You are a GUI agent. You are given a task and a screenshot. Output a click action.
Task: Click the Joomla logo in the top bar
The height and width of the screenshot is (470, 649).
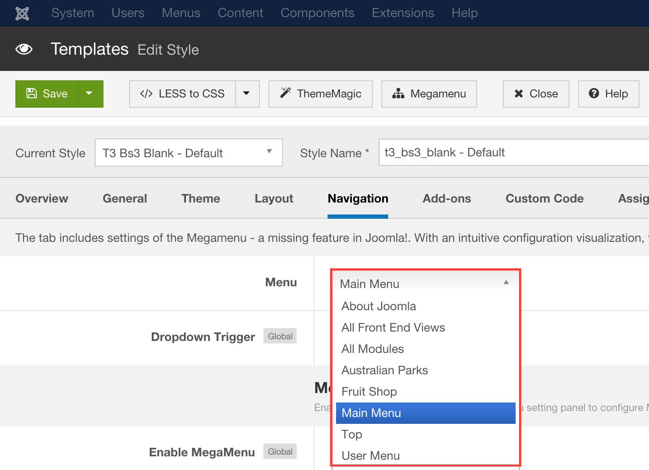22,13
